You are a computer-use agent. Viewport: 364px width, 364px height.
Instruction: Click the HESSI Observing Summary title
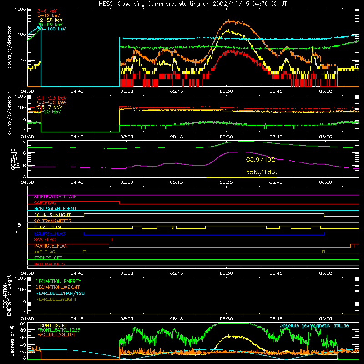[x=193, y=4]
